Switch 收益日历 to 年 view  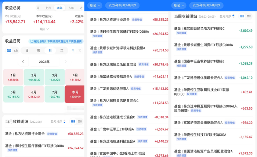[x=62, y=51]
